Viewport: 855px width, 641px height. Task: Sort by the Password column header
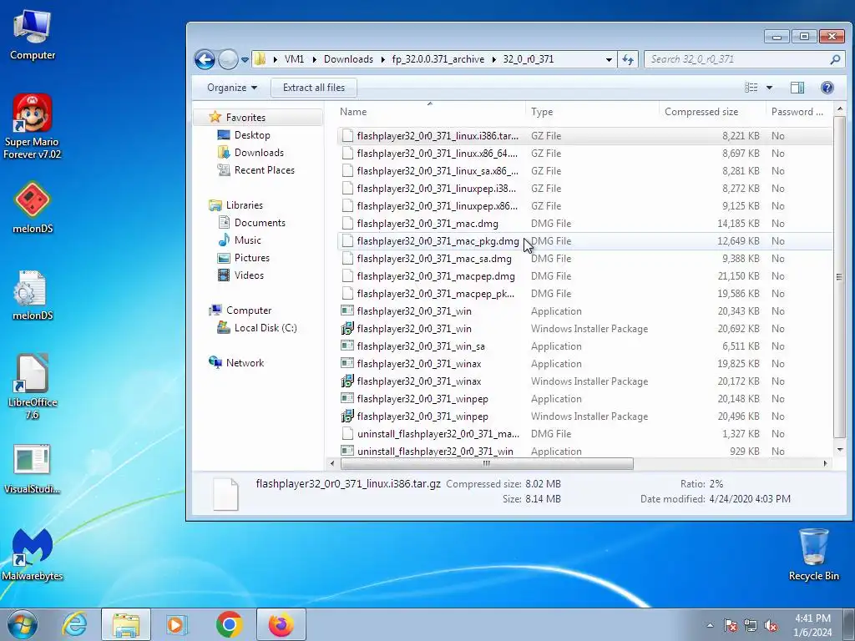coord(797,112)
